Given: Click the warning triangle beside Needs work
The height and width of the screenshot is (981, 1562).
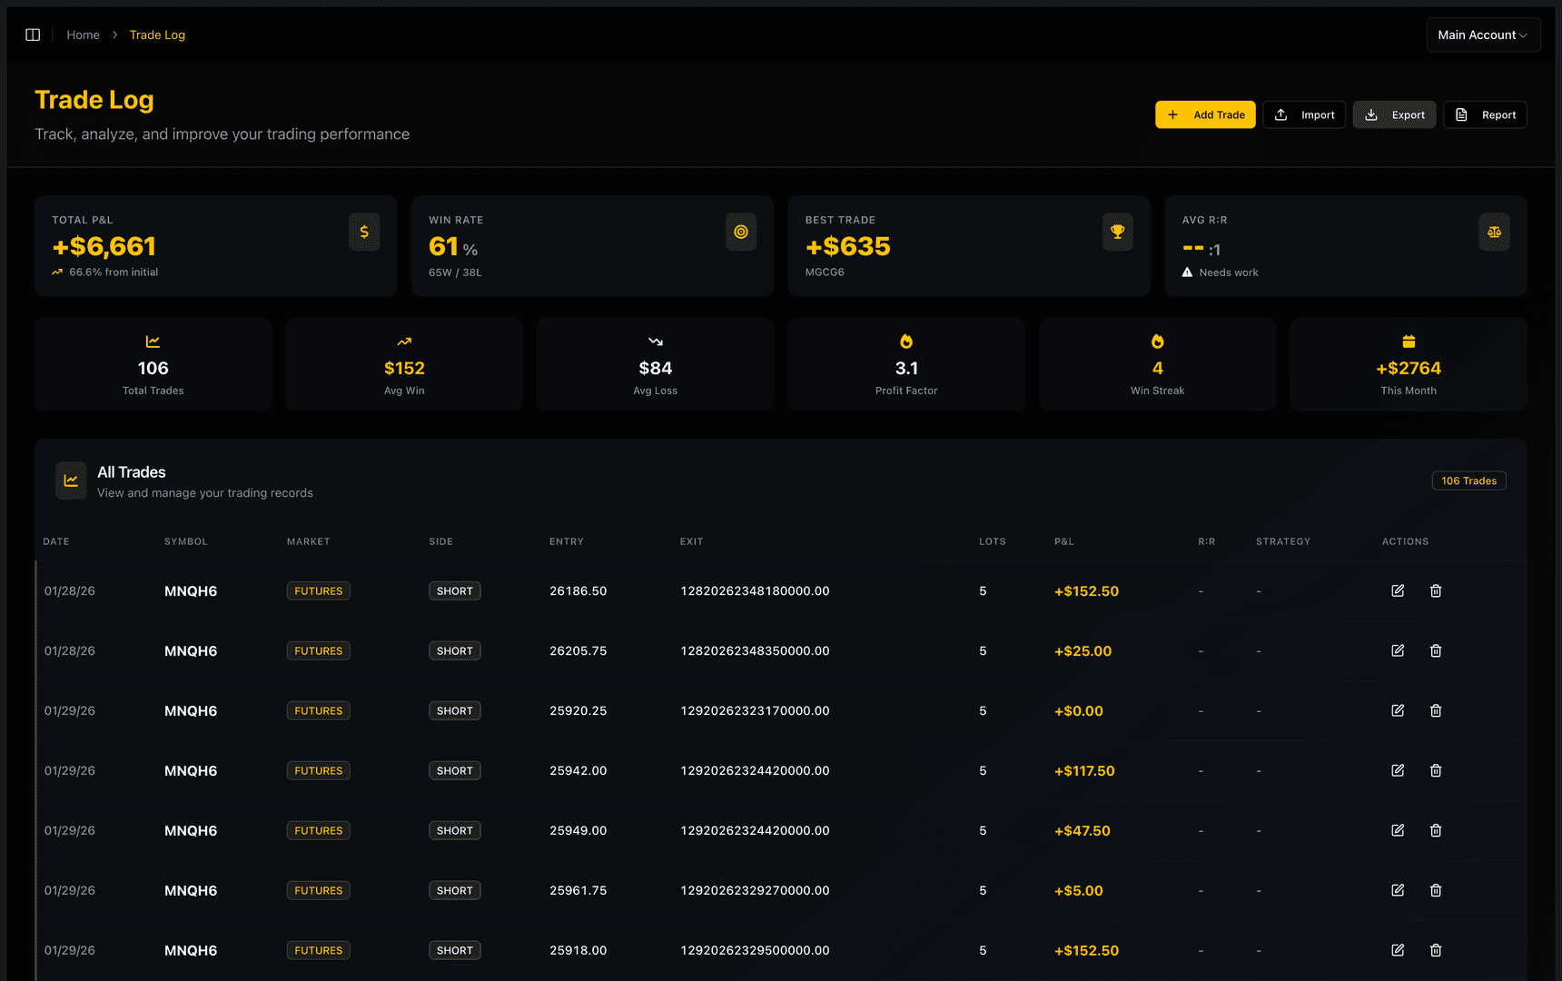Looking at the screenshot, I should [1187, 272].
